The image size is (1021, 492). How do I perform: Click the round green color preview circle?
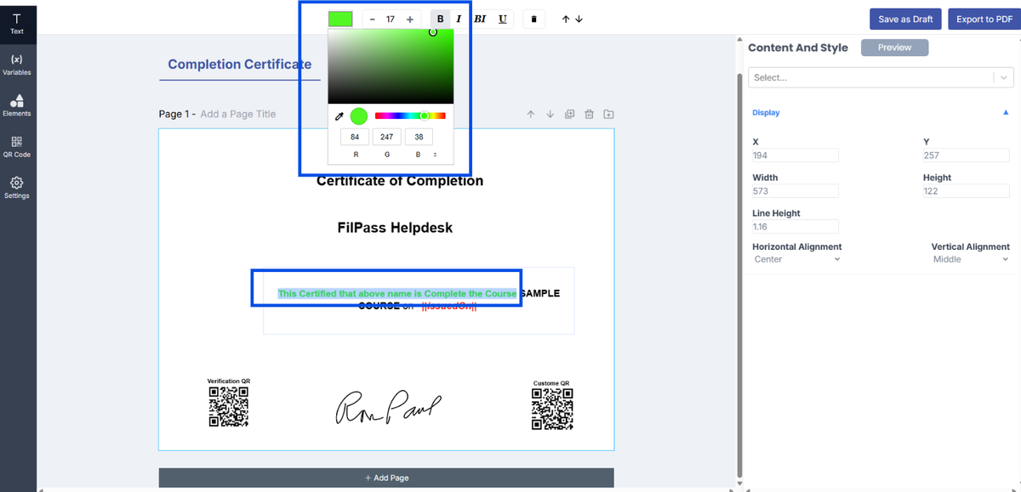pyautogui.click(x=358, y=116)
